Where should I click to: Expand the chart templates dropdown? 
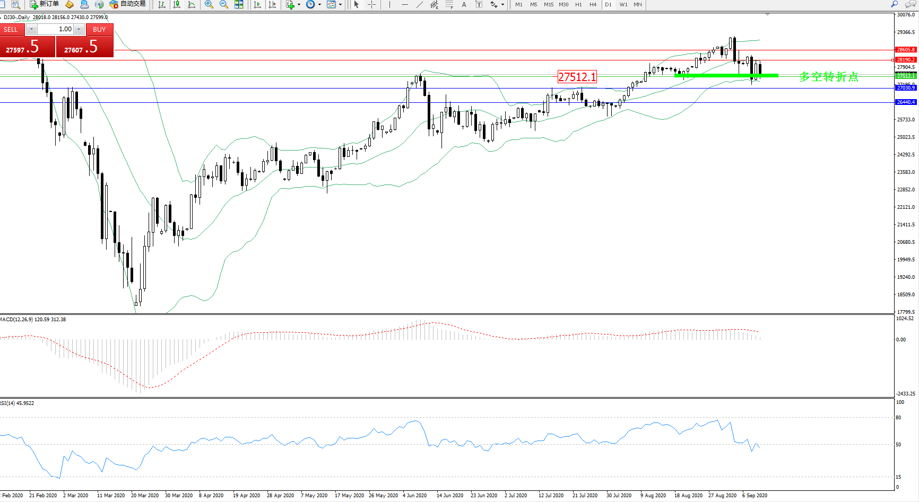pos(340,4)
